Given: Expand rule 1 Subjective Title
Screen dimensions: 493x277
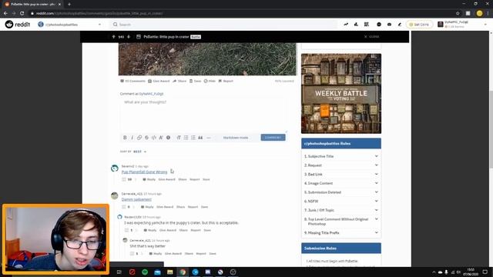Looking at the screenshot, I should click(341, 156).
